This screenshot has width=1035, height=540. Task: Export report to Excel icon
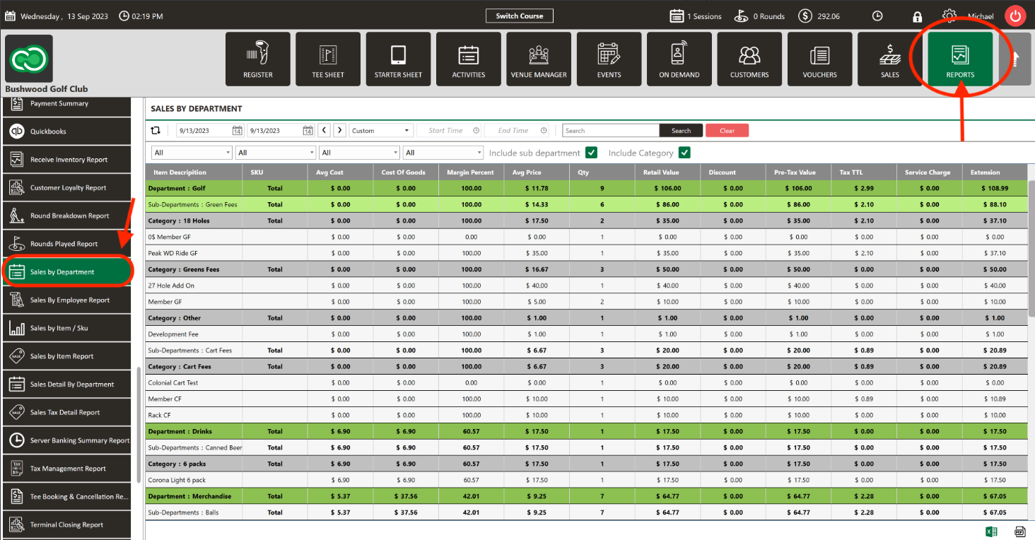[x=991, y=532]
